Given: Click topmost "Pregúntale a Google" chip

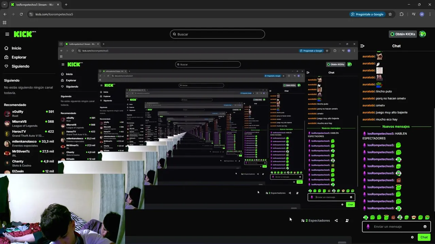Looking at the screenshot, I should point(367,14).
